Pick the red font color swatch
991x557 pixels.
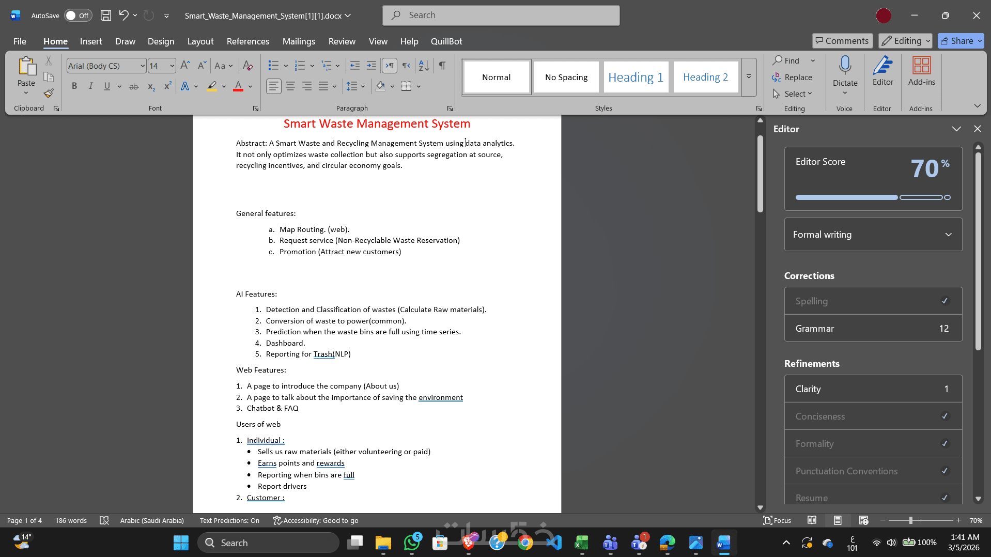[238, 86]
